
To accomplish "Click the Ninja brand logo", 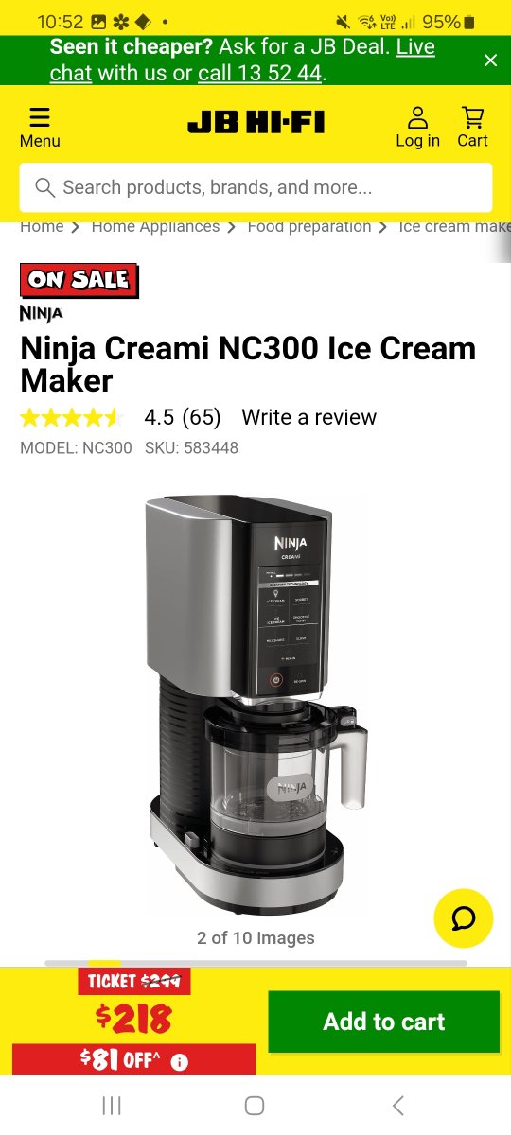I will click(x=41, y=313).
